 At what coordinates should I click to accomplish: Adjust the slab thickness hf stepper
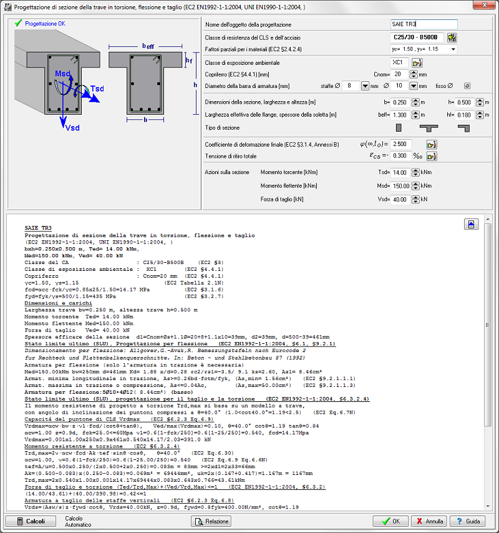[x=480, y=115]
